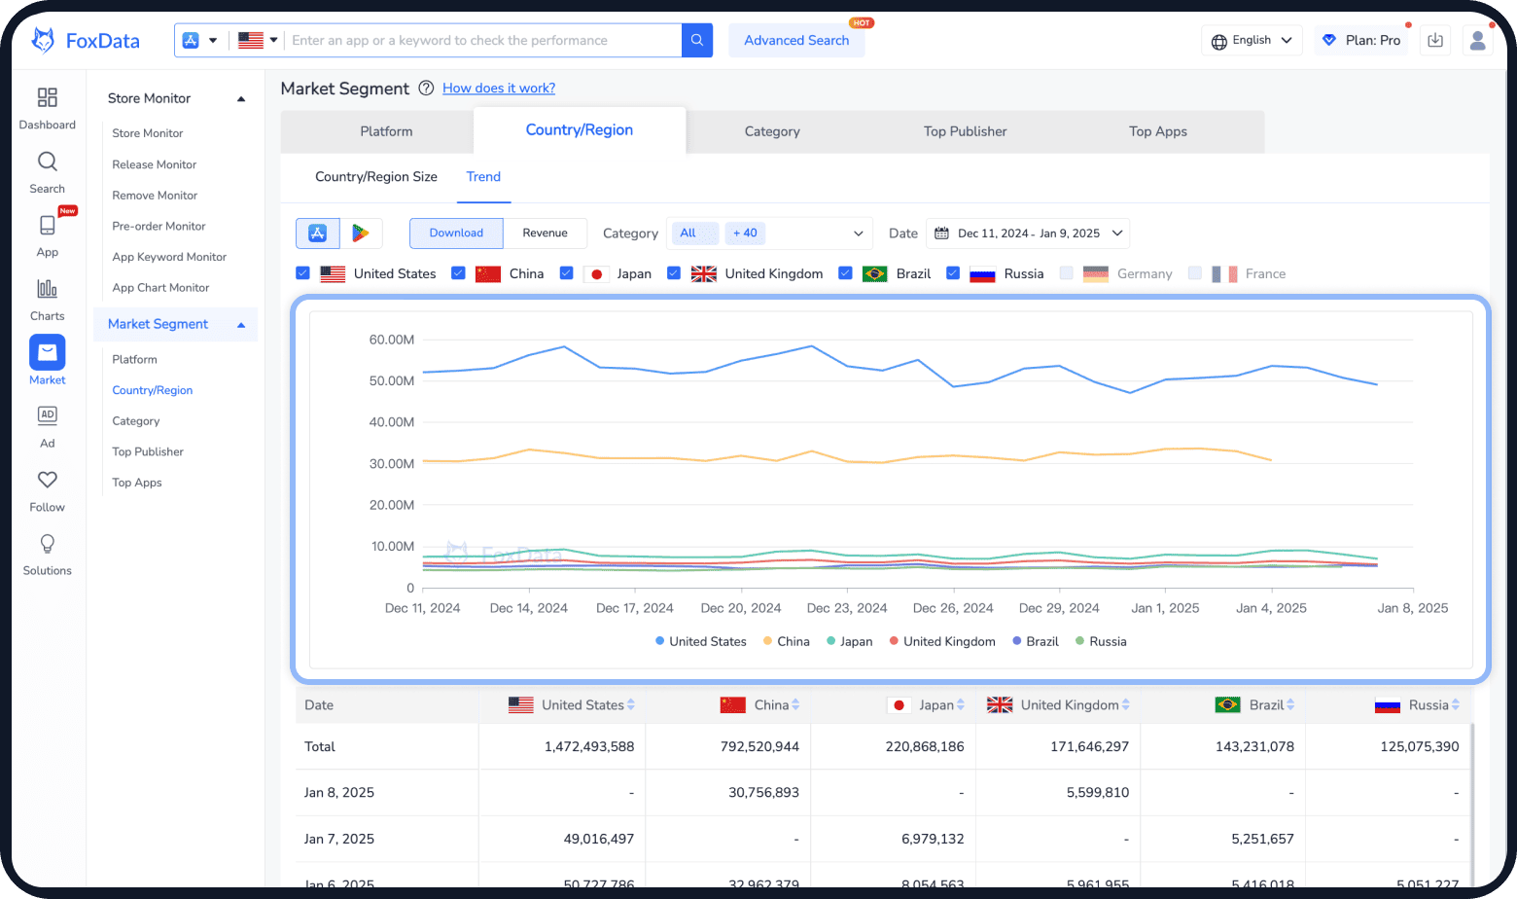Select the Google Play platform icon
Viewport: 1517px width, 899px height.
click(361, 234)
